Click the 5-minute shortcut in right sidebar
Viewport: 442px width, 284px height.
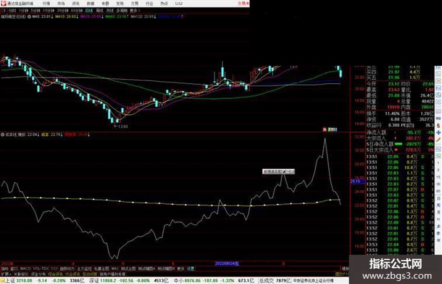click(x=438, y=170)
